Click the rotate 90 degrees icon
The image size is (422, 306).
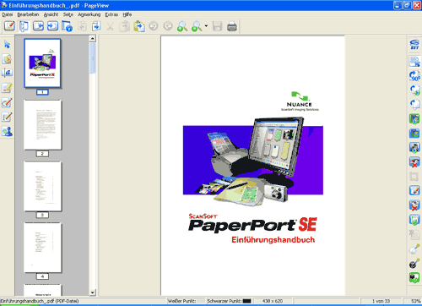tap(414, 75)
